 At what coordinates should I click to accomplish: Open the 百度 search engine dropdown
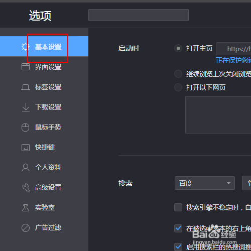click(x=205, y=183)
